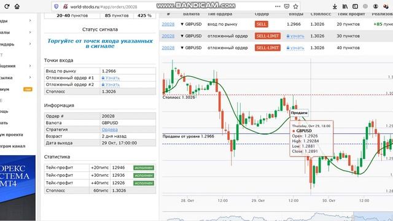Click 'узнать' link in 30 пунктов row
393x221 pixels.
[x=297, y=36]
